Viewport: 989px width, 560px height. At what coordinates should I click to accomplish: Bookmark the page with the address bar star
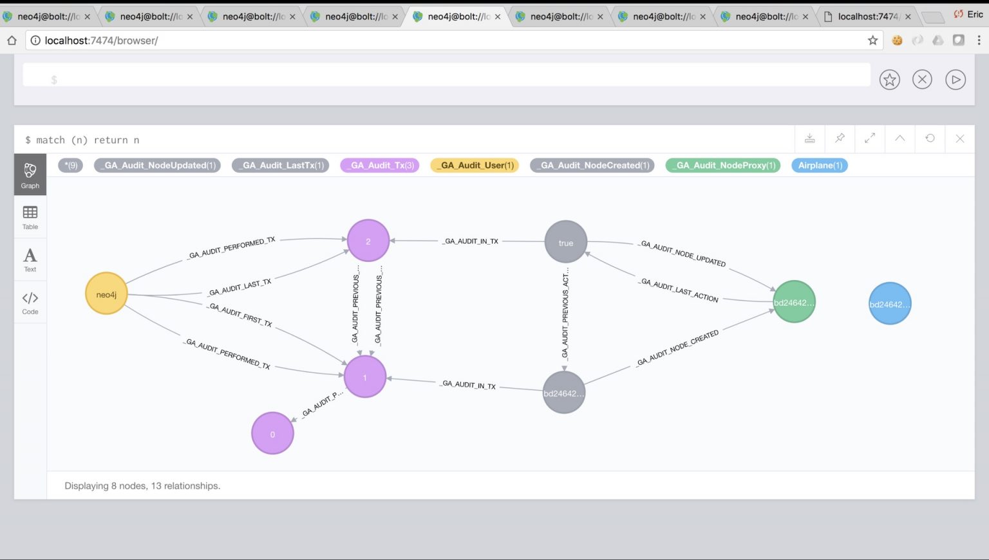pyautogui.click(x=873, y=40)
